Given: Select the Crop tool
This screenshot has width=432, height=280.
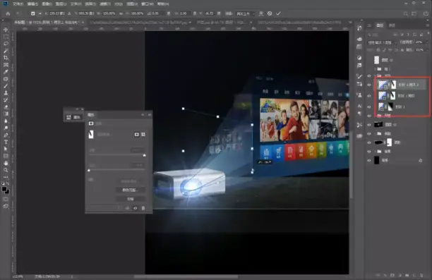Looking at the screenshot, I should (x=6, y=58).
